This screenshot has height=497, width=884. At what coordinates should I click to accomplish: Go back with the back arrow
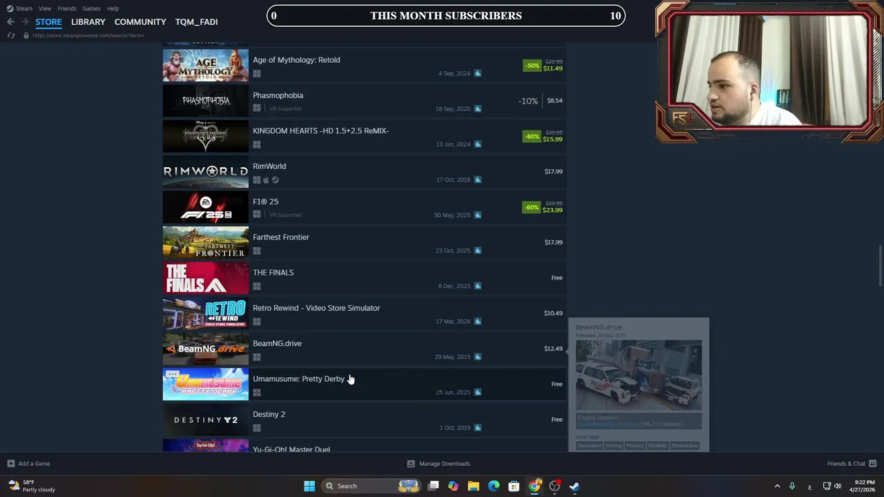click(x=10, y=22)
